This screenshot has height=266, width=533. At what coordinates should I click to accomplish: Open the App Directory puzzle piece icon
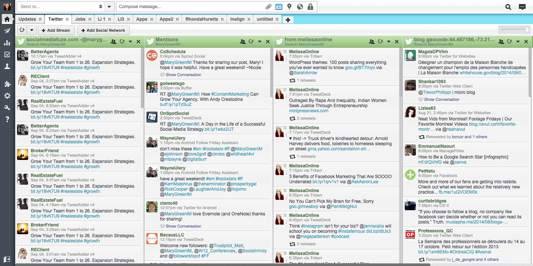tap(7, 84)
